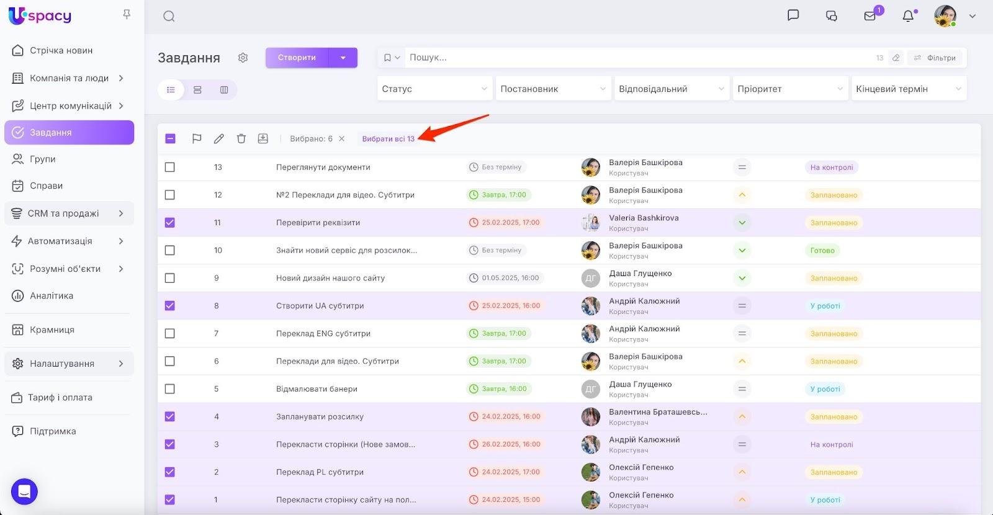Click the flag icon in bulk toolbar
Viewport: 993px width, 515px height.
(197, 139)
